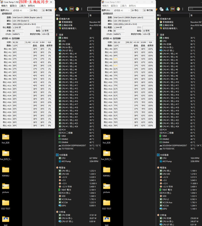Click the search field in the left AIDA64 toolbar
Image resolution: width=202 pixels, height=226 pixels.
point(94,9)
